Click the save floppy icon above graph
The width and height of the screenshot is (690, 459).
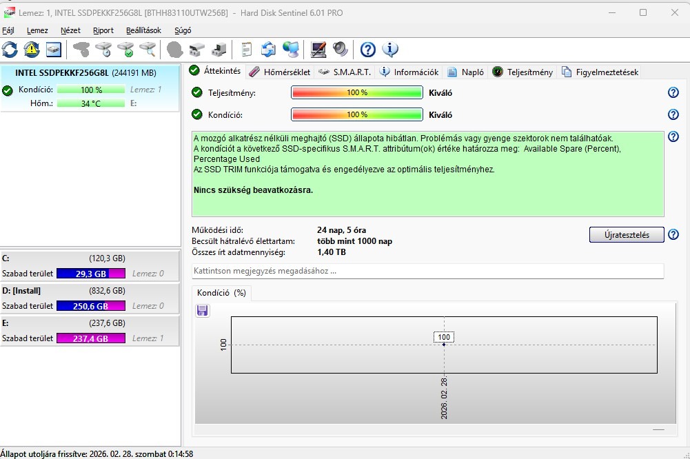click(203, 311)
